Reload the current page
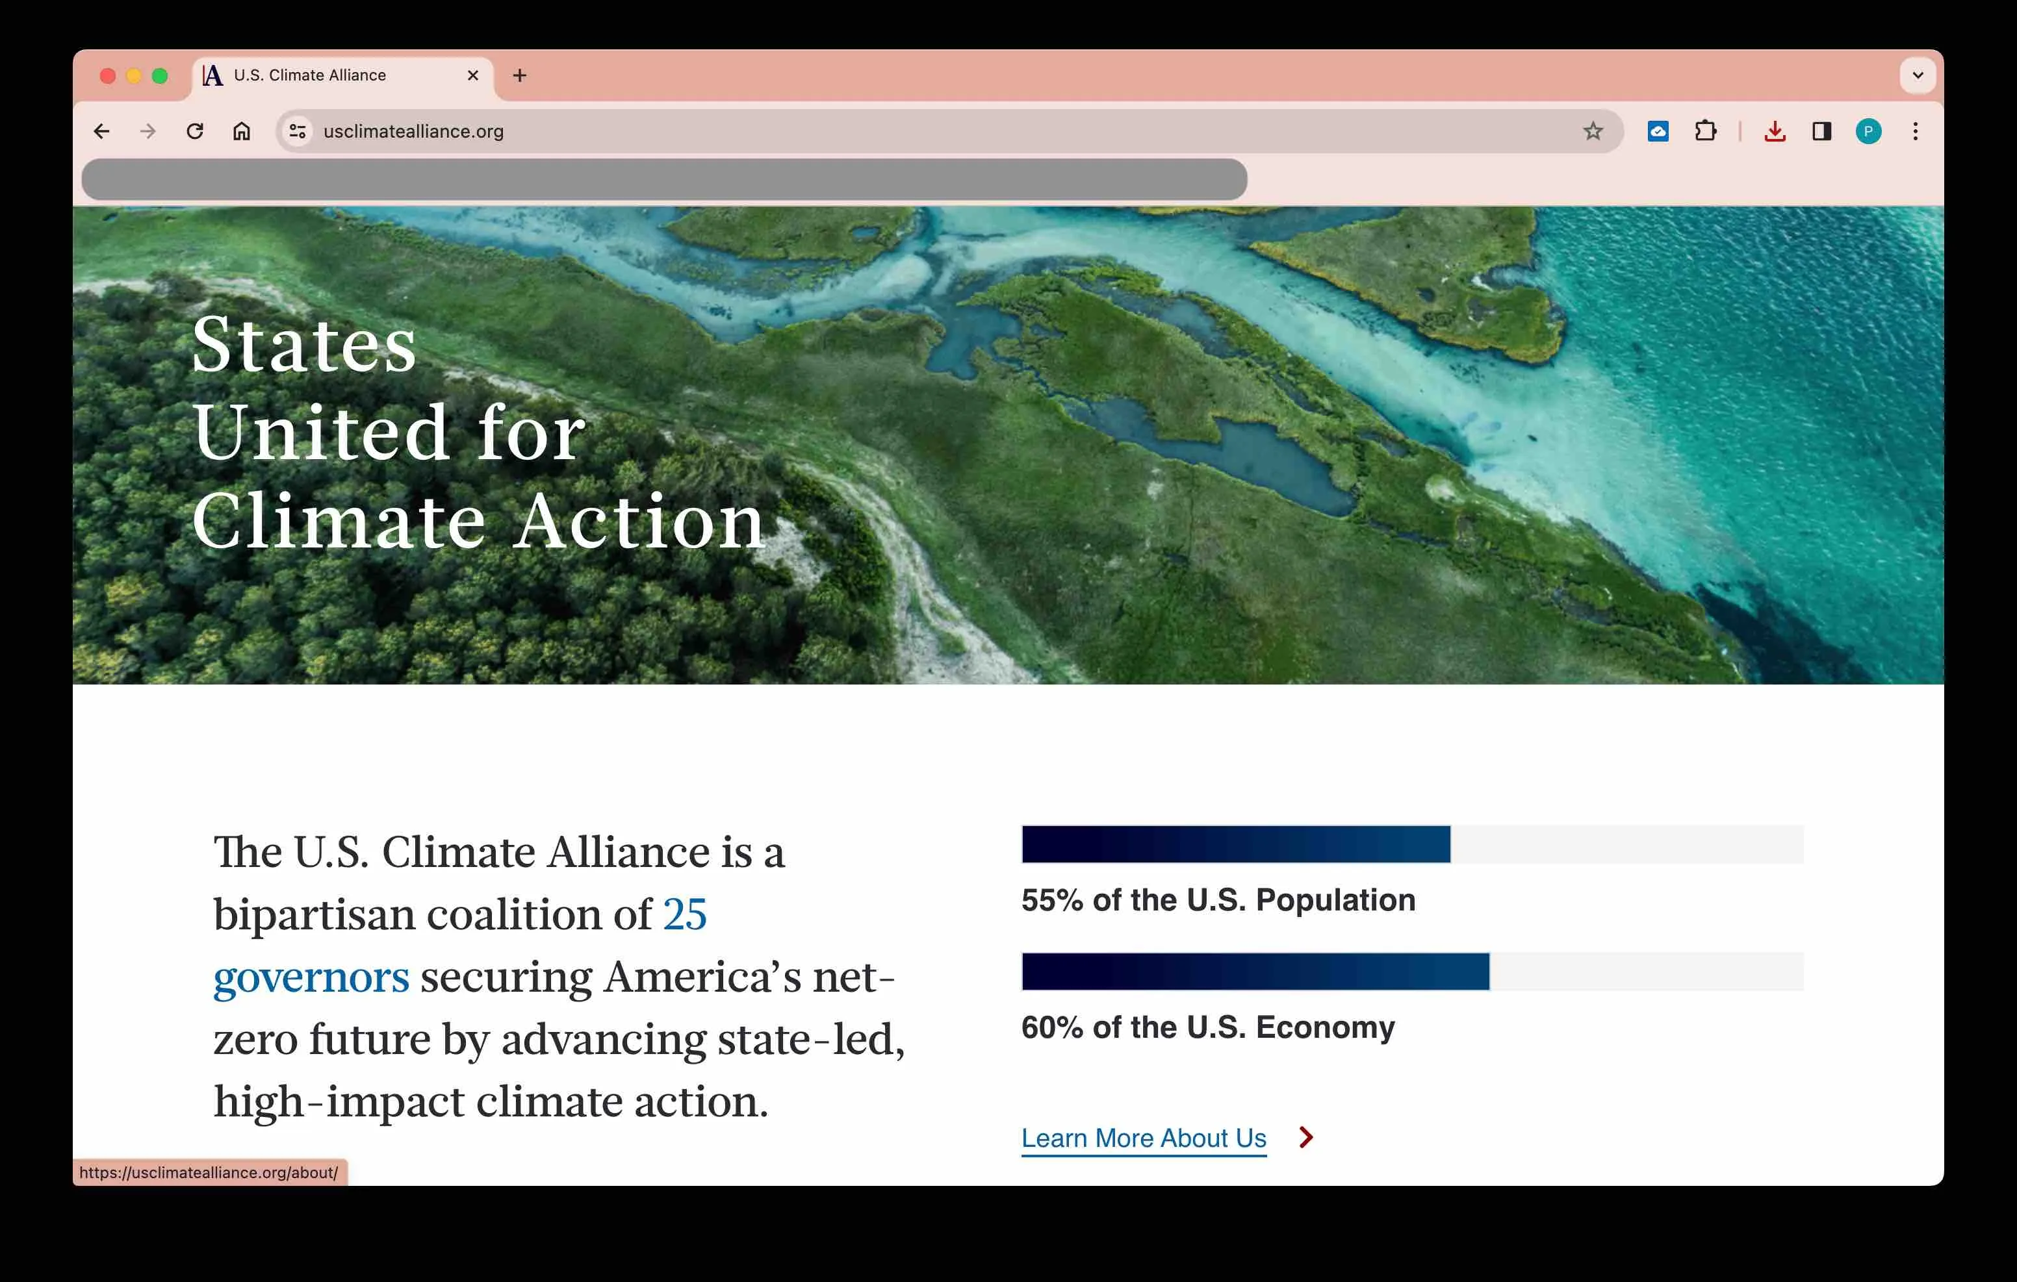This screenshot has width=2017, height=1282. click(195, 131)
